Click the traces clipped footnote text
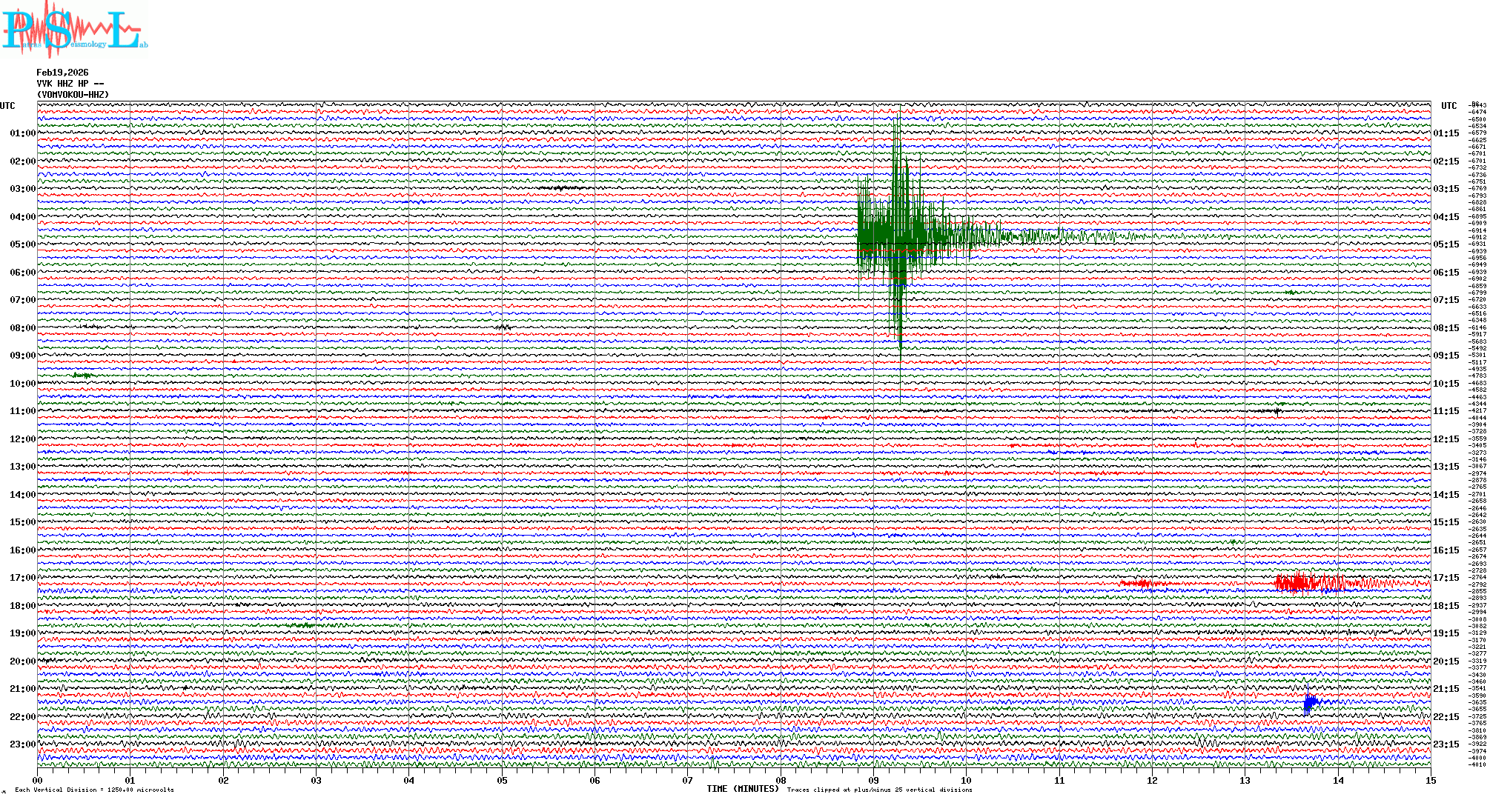The height and width of the screenshot is (800, 1490). 879,790
